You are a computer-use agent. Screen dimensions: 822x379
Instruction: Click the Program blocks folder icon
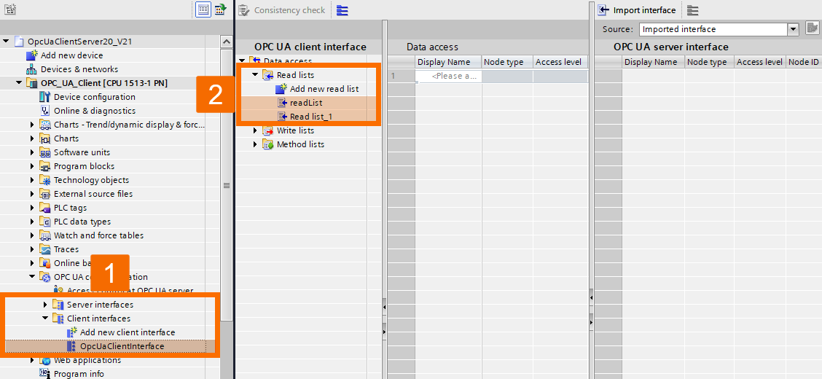tap(45, 166)
